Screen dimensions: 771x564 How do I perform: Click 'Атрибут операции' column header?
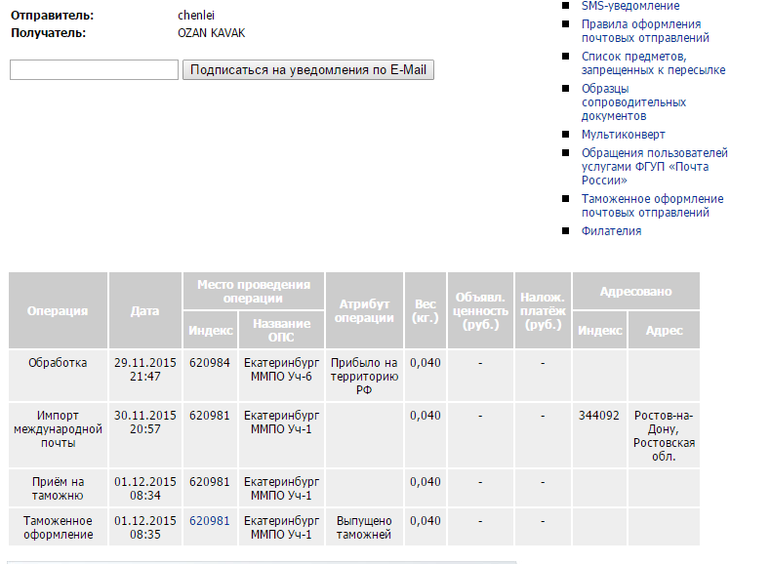(x=364, y=310)
